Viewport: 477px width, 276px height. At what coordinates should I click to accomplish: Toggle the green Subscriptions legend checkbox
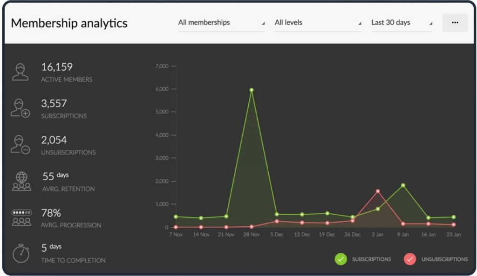click(x=341, y=259)
